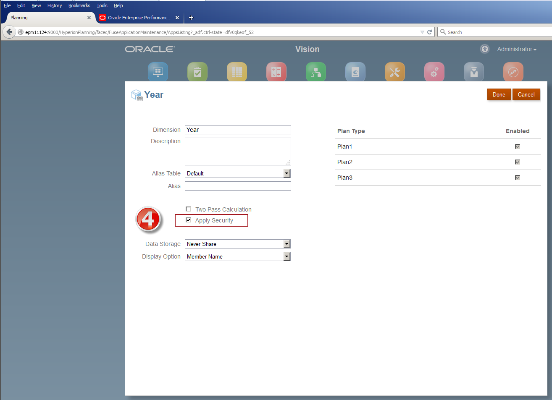This screenshot has height=400, width=552.
Task: Toggle the Plan3 Enabled checkbox
Action: click(518, 178)
